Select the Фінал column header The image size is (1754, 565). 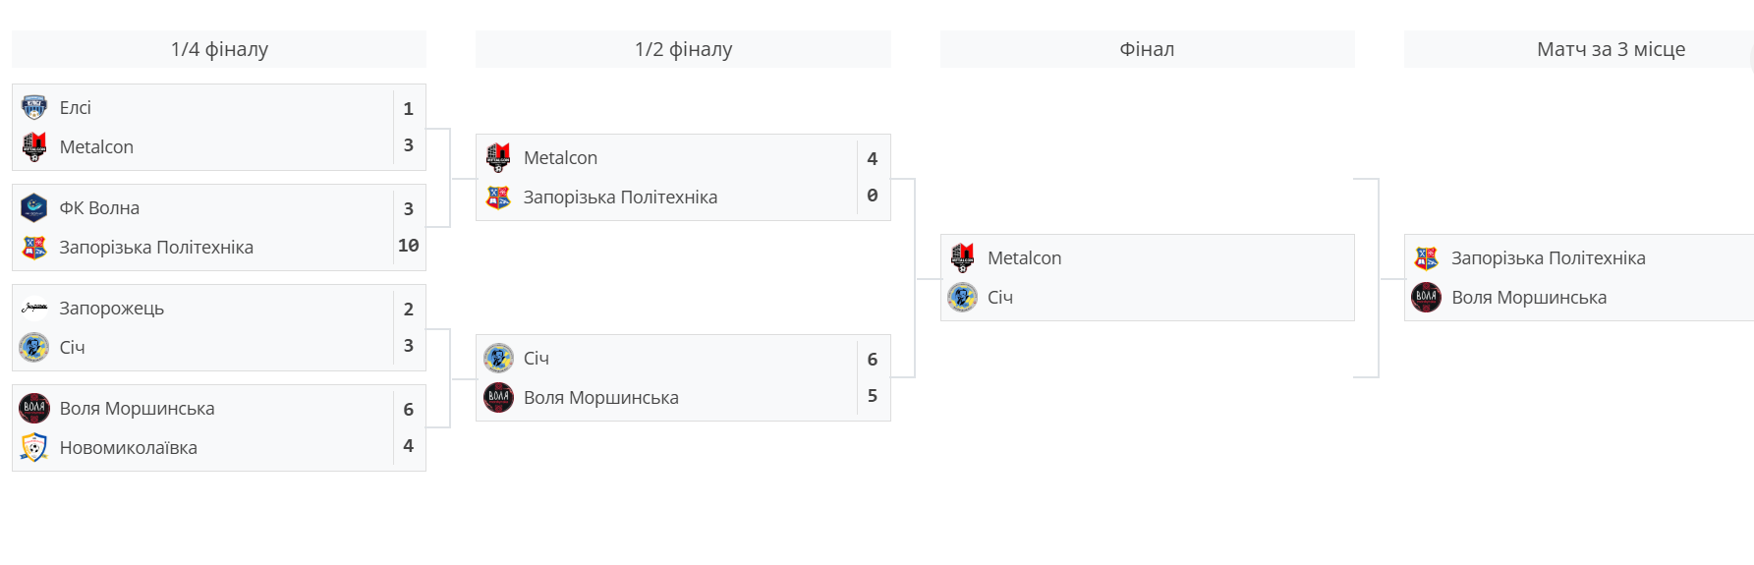1147,49
